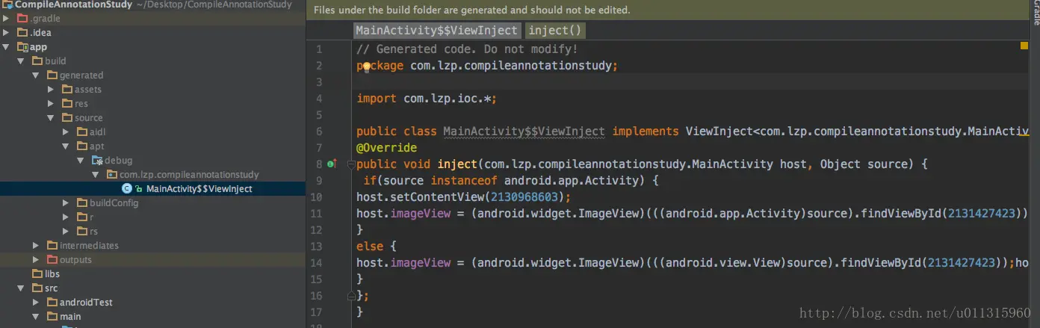Screen dimensions: 1040x328
Task: Click the number 2130968603 in setContentView call
Action: 526,197
